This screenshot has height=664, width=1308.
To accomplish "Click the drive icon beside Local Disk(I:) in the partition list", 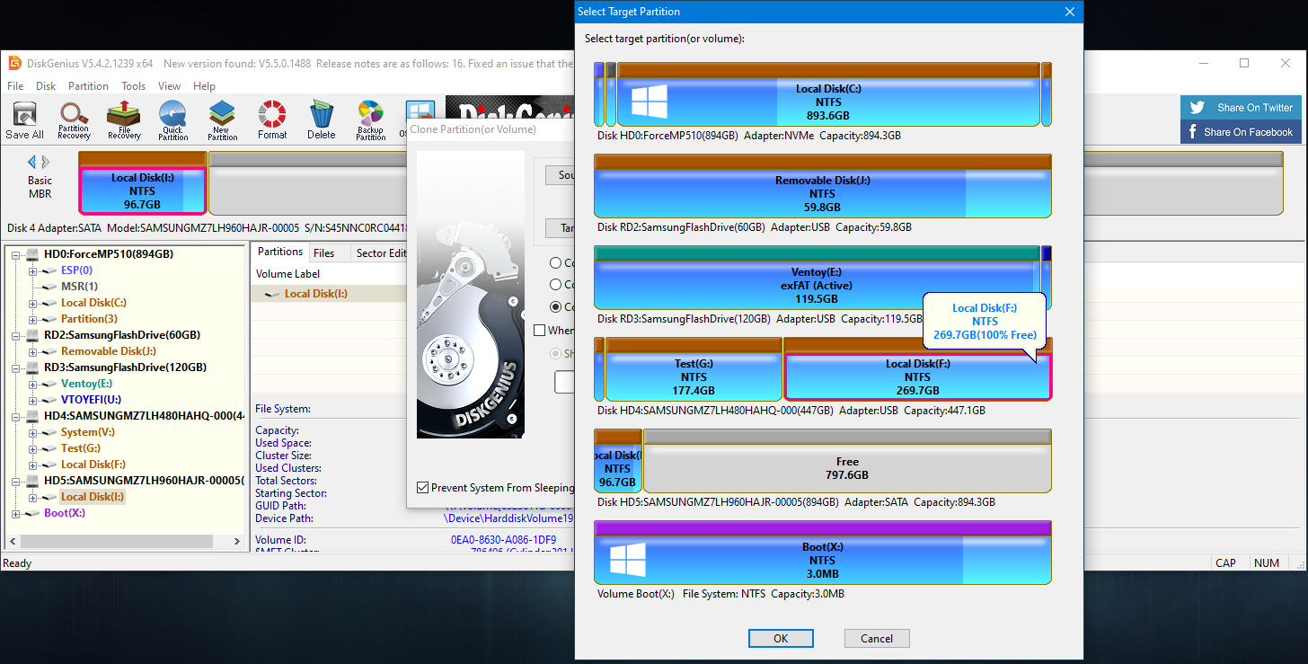I will [x=273, y=294].
